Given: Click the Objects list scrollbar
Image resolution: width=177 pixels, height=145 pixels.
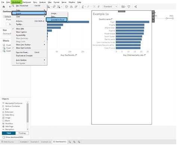Looking at the screenshot, I should pyautogui.click(x=28, y=113).
